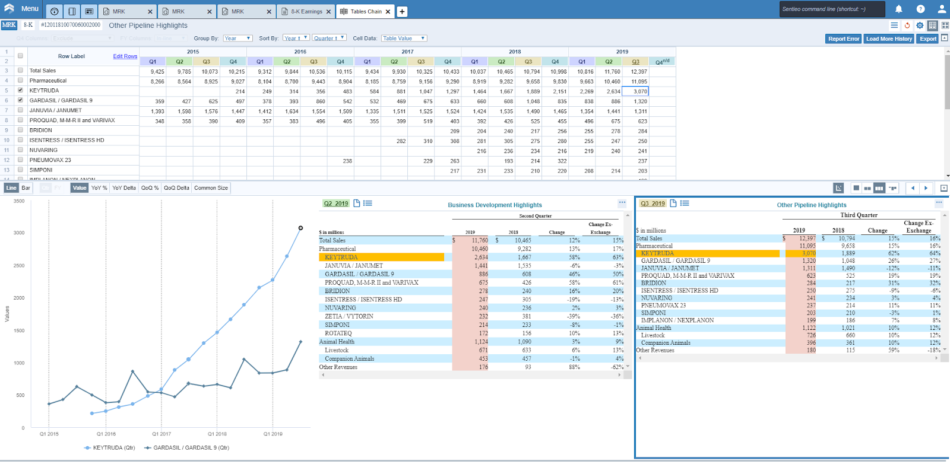
Task: Click the Load More History button
Action: [889, 39]
